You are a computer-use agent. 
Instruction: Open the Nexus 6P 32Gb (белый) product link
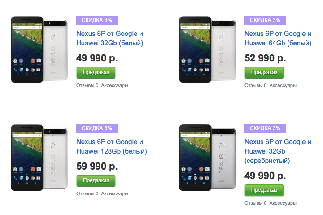[110, 38]
